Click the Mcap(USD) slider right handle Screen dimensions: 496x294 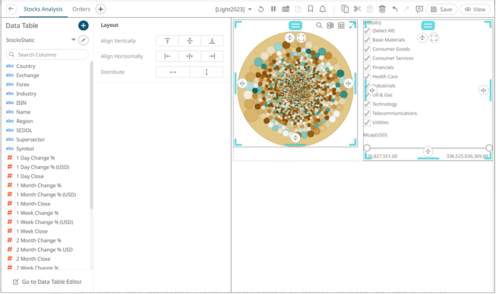489,148
